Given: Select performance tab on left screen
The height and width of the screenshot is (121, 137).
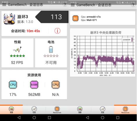Looking at the screenshot, I should (x=34, y=110).
